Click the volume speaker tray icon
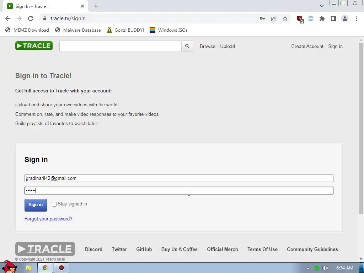The width and height of the screenshot is (364, 273). pyautogui.click(x=325, y=268)
